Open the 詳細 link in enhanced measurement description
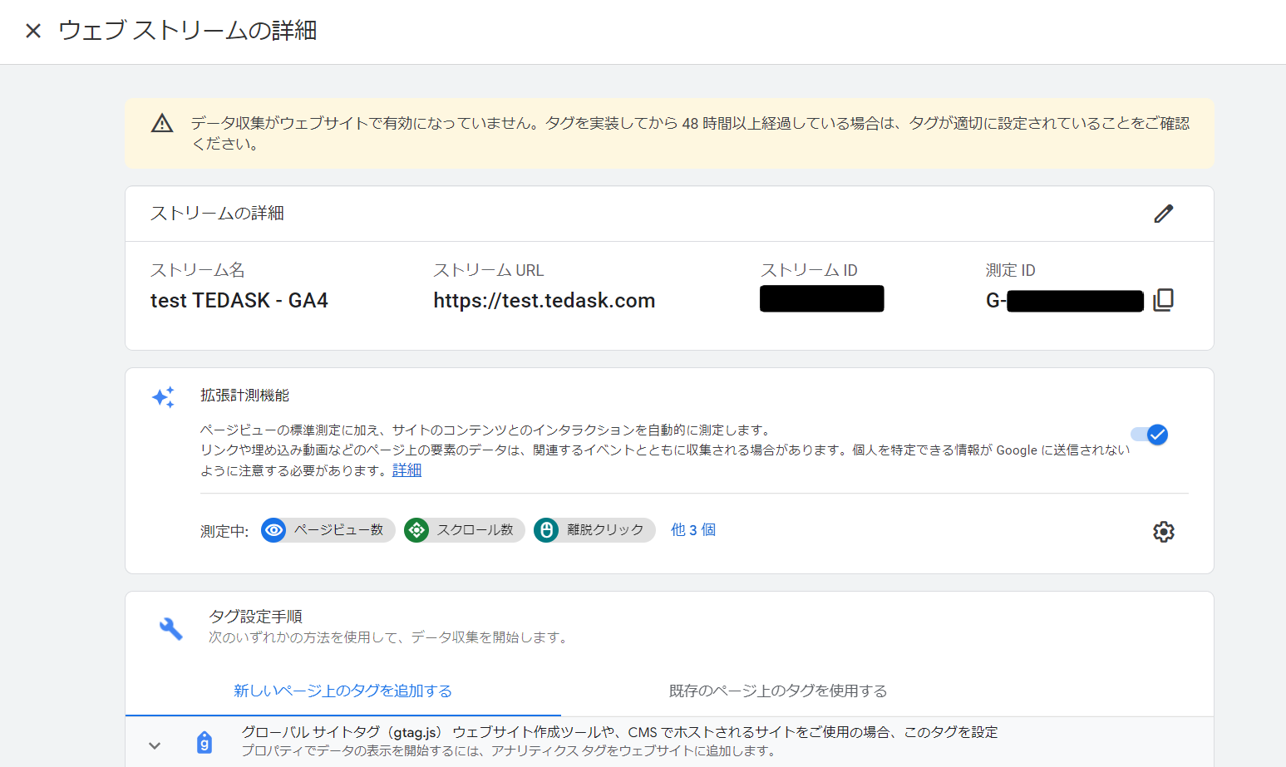Screen dimensions: 1286x767 point(406,470)
